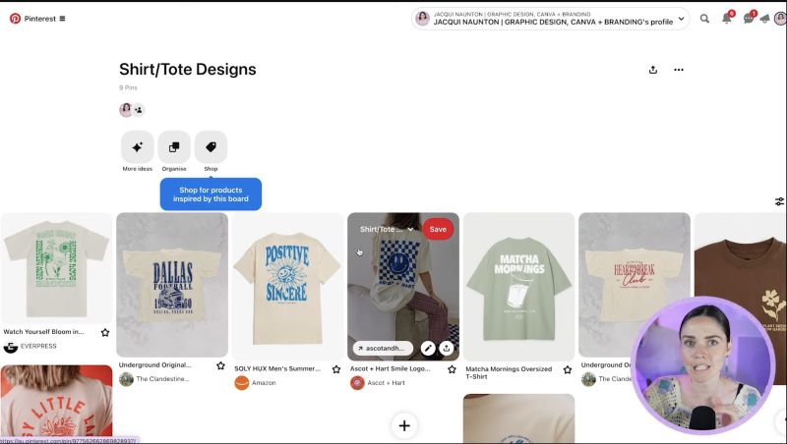Click the Shirt/Tote Designs board title

188,69
